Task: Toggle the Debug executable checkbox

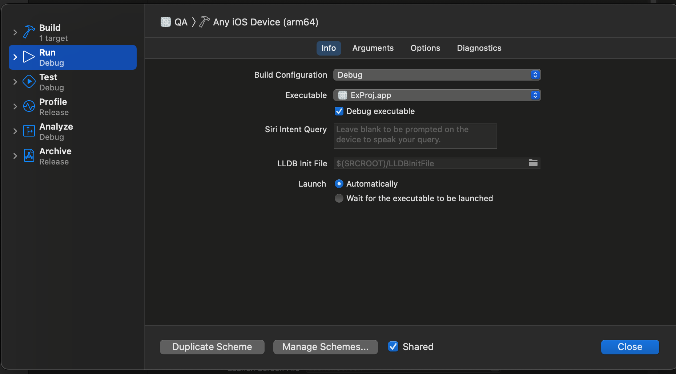Action: tap(339, 111)
